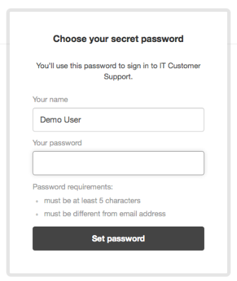
Task: Click the "Set" word on the dark button
Action: [x=98, y=238]
